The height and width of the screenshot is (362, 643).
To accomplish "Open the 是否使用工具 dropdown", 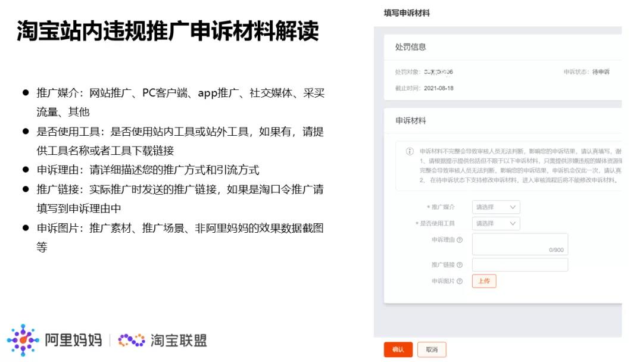I will pos(496,223).
